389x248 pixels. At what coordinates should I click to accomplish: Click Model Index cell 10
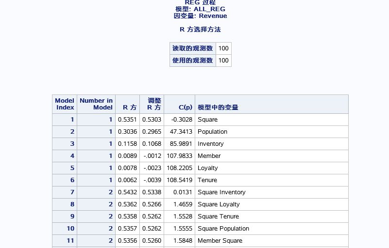(x=65, y=229)
